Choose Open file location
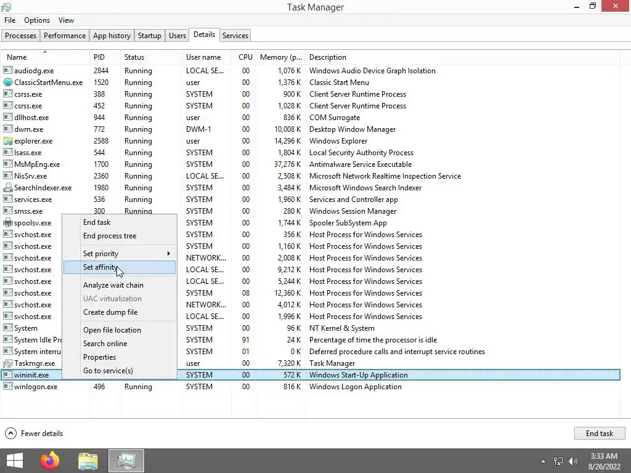Screen dimensions: 631x473 [120, 330]
